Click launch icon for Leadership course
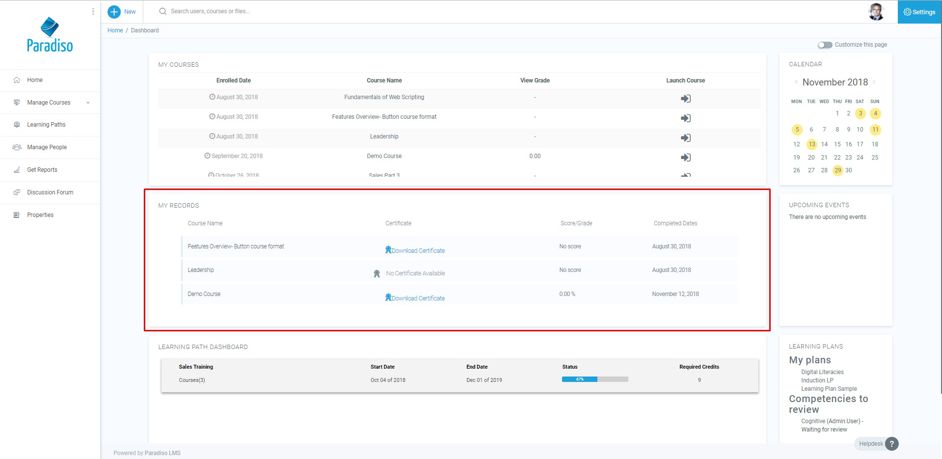Screen dimensions: 942x459 click(685, 138)
